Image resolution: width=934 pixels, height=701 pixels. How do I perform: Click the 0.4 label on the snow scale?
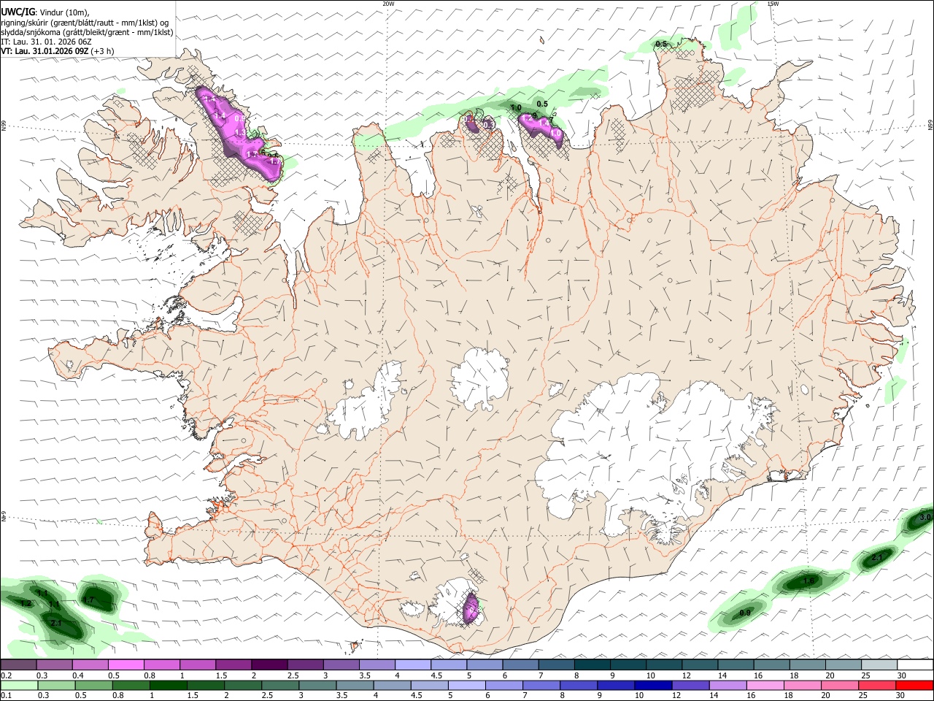pos(78,675)
